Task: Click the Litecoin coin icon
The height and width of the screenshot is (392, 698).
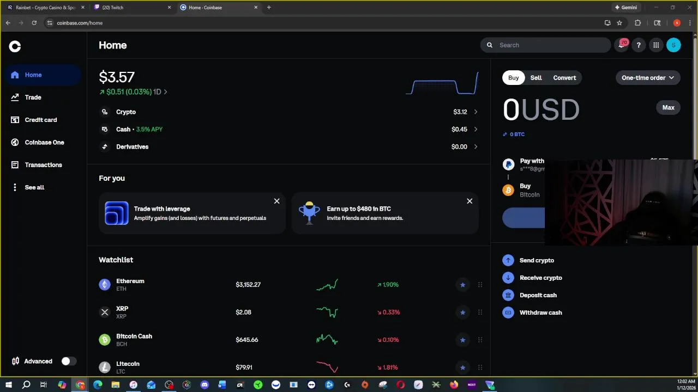Action: 105,367
